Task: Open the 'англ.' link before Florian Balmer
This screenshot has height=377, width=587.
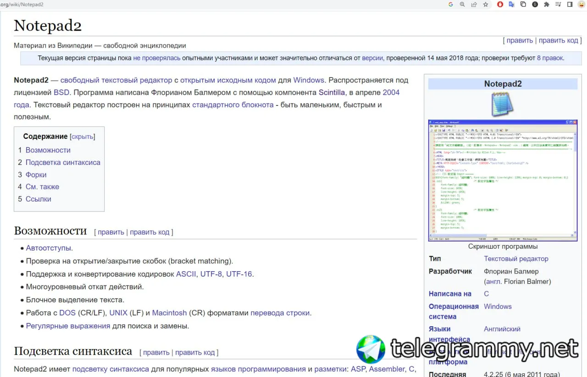Action: [x=493, y=282]
